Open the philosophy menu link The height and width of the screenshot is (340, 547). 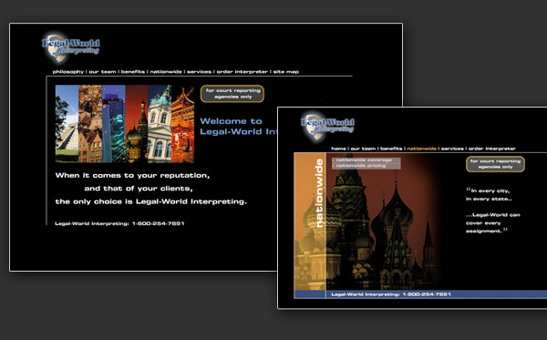tap(68, 72)
